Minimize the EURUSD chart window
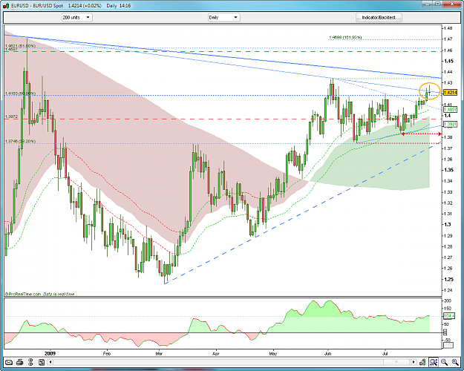464x371 pixels. 426,4
